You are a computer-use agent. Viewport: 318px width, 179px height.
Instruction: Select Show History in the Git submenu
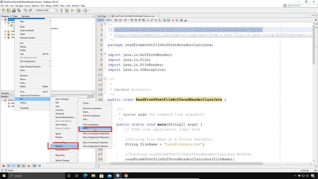tap(64, 125)
